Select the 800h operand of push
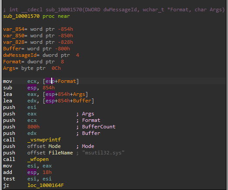Viewport: 228px width, 190px height. [x=33, y=127]
